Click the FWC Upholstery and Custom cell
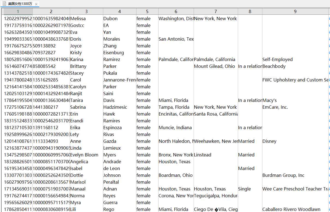 coord(295,80)
